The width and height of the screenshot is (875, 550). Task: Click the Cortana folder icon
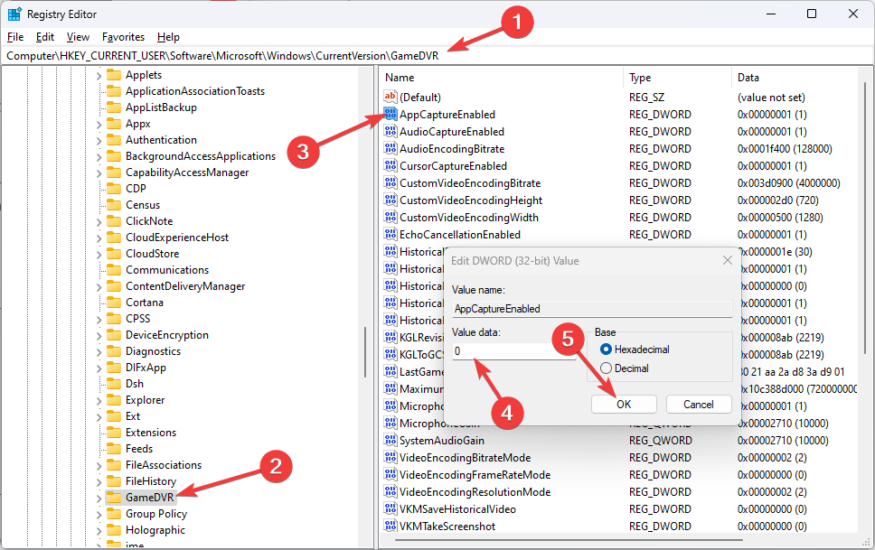click(114, 303)
